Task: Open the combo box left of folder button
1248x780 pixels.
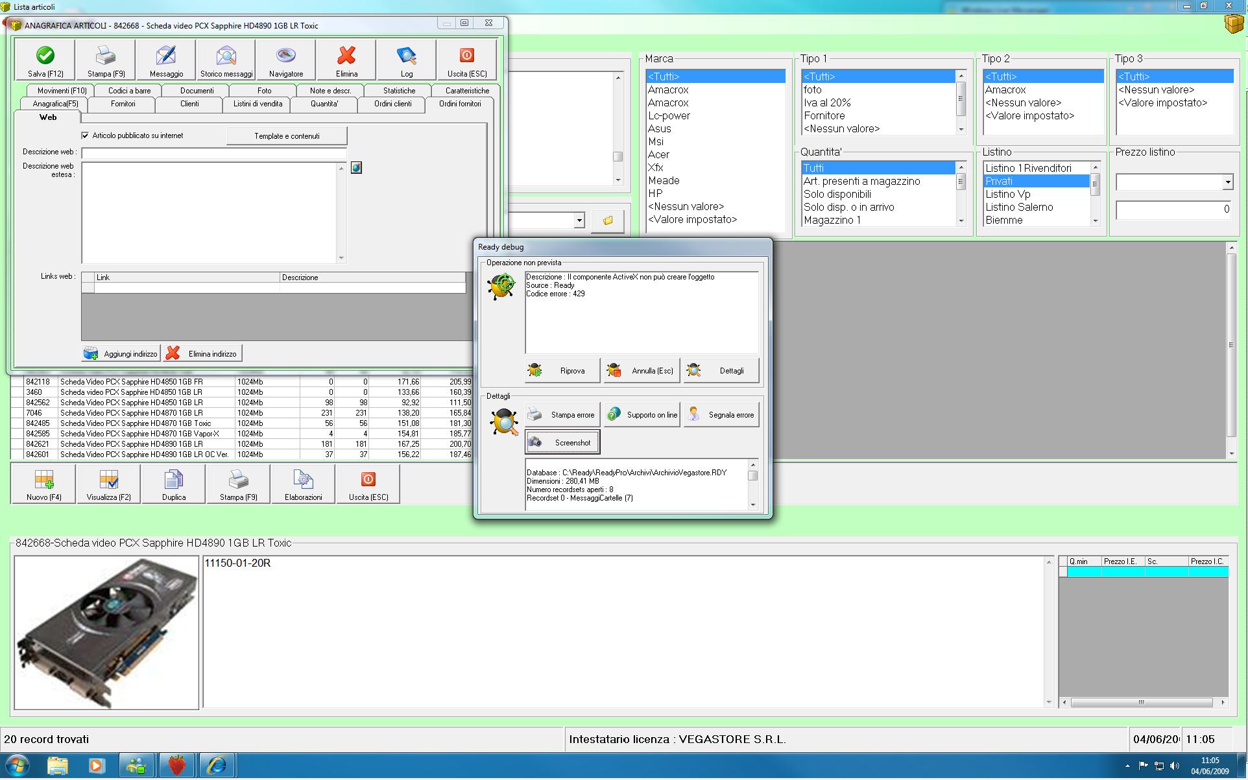Action: [x=579, y=221]
